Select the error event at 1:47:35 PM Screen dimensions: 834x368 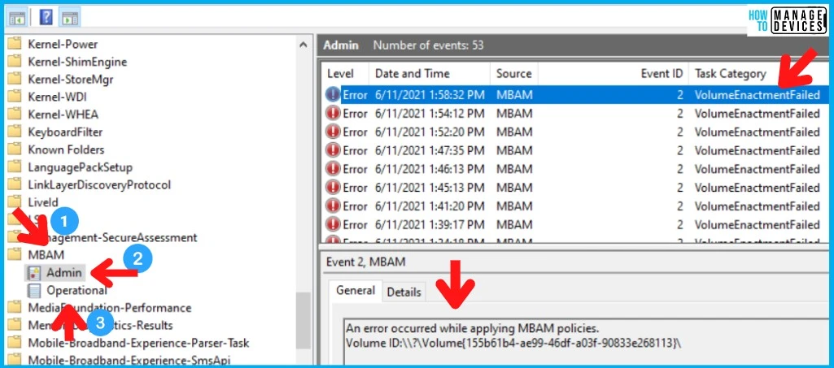point(575,150)
